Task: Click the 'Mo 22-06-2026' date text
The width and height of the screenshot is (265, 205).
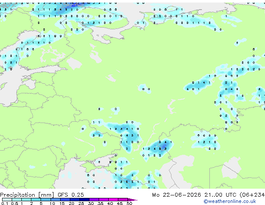Action: (x=176, y=195)
